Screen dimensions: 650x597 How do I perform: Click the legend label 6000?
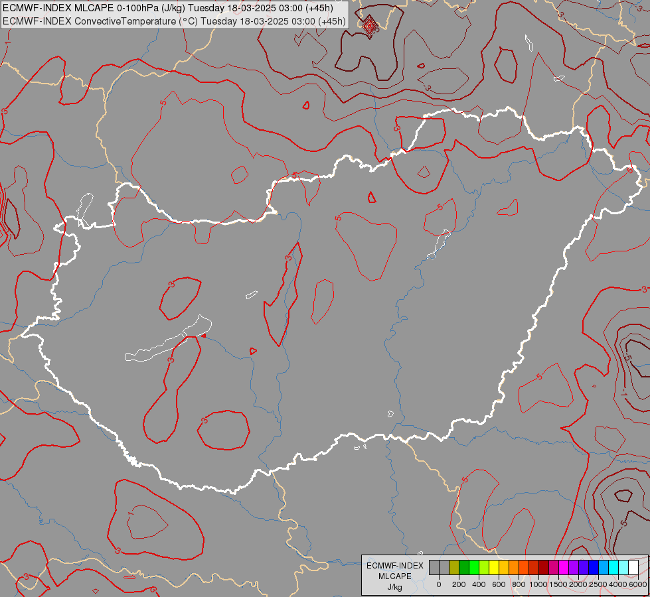[x=638, y=584]
